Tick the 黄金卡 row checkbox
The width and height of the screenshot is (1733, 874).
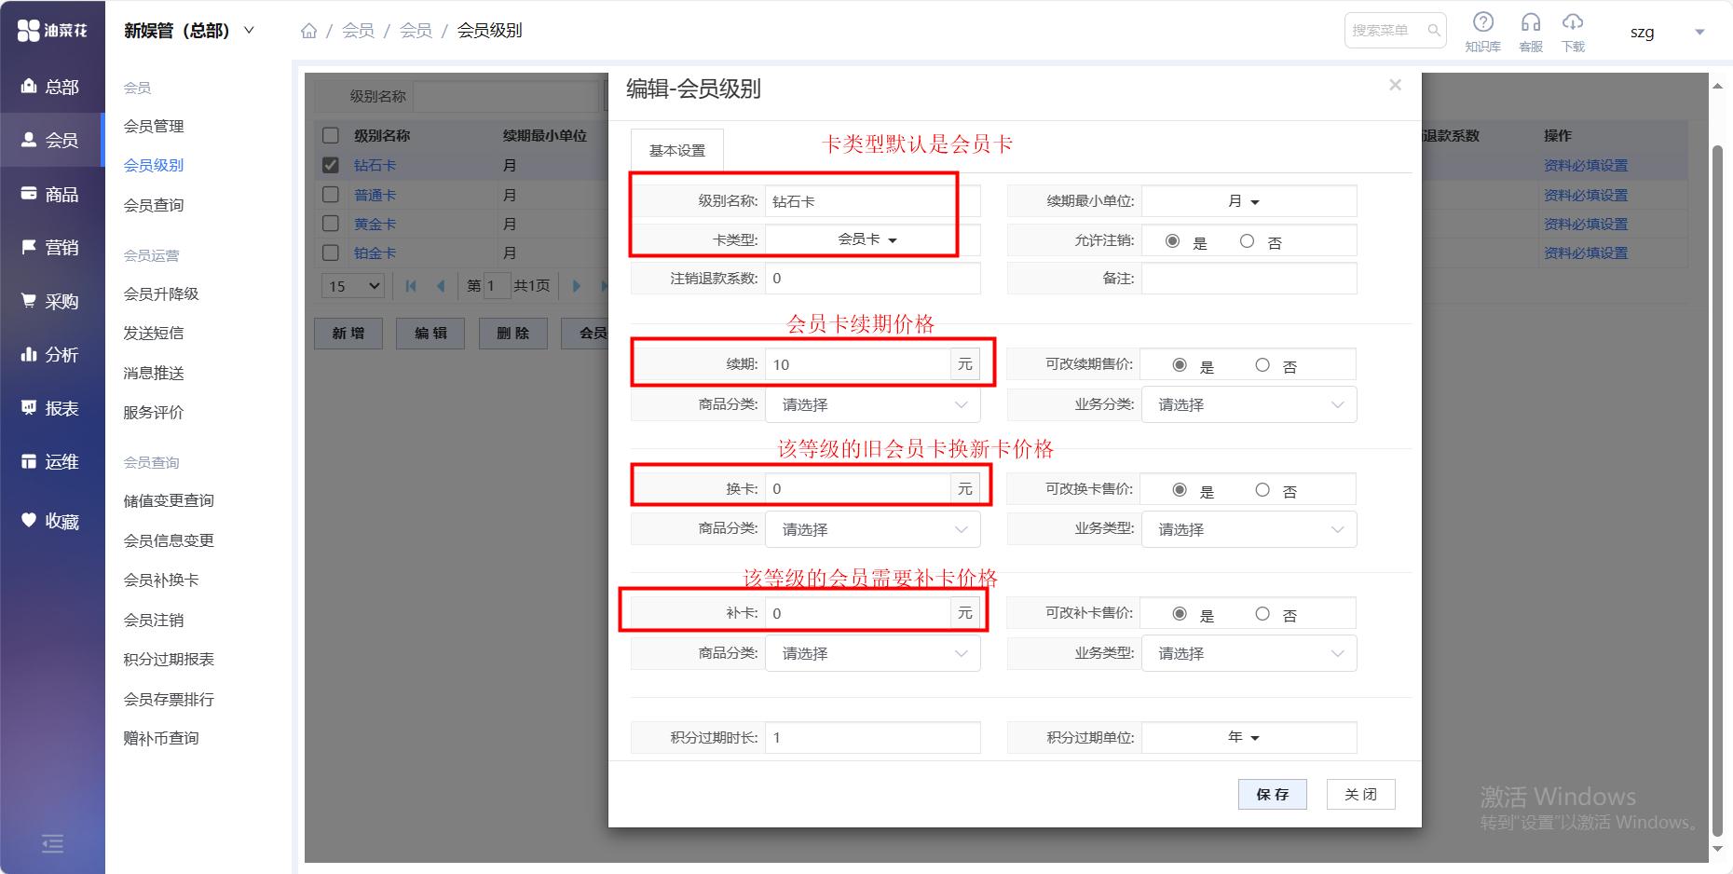pyautogui.click(x=330, y=224)
